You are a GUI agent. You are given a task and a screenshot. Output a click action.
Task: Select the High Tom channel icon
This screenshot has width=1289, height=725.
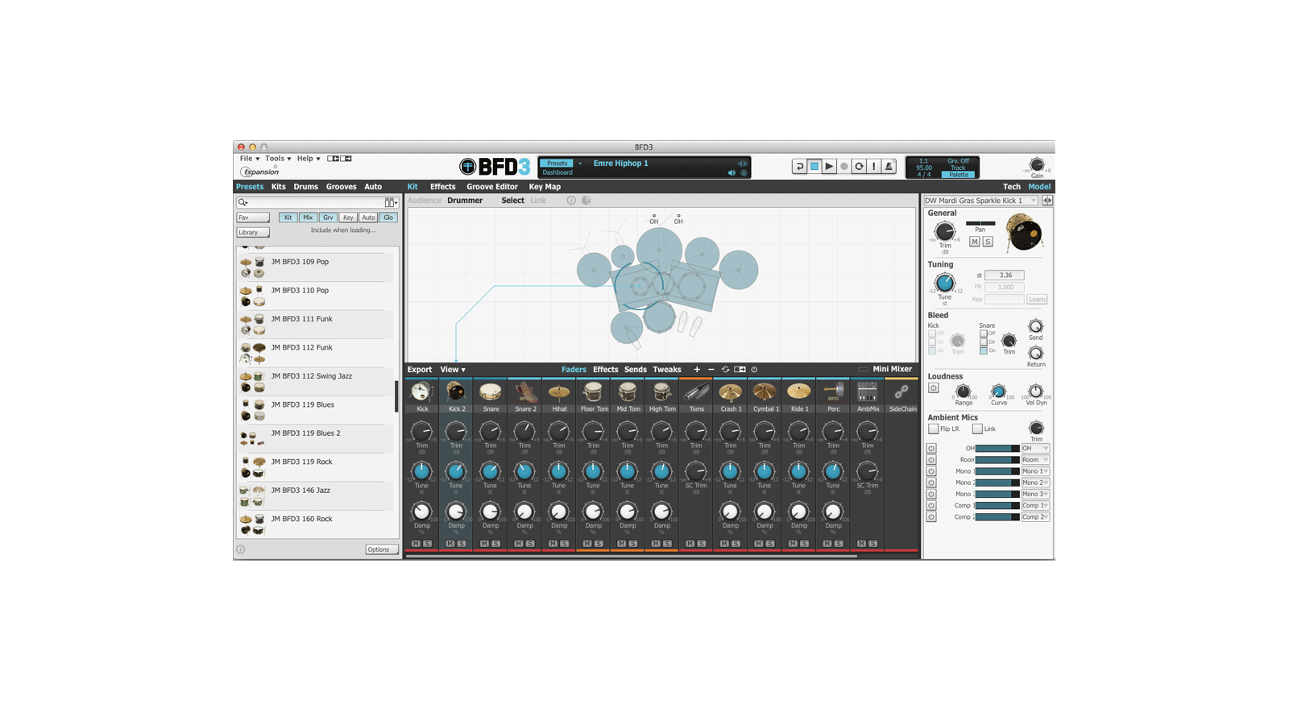(x=661, y=392)
